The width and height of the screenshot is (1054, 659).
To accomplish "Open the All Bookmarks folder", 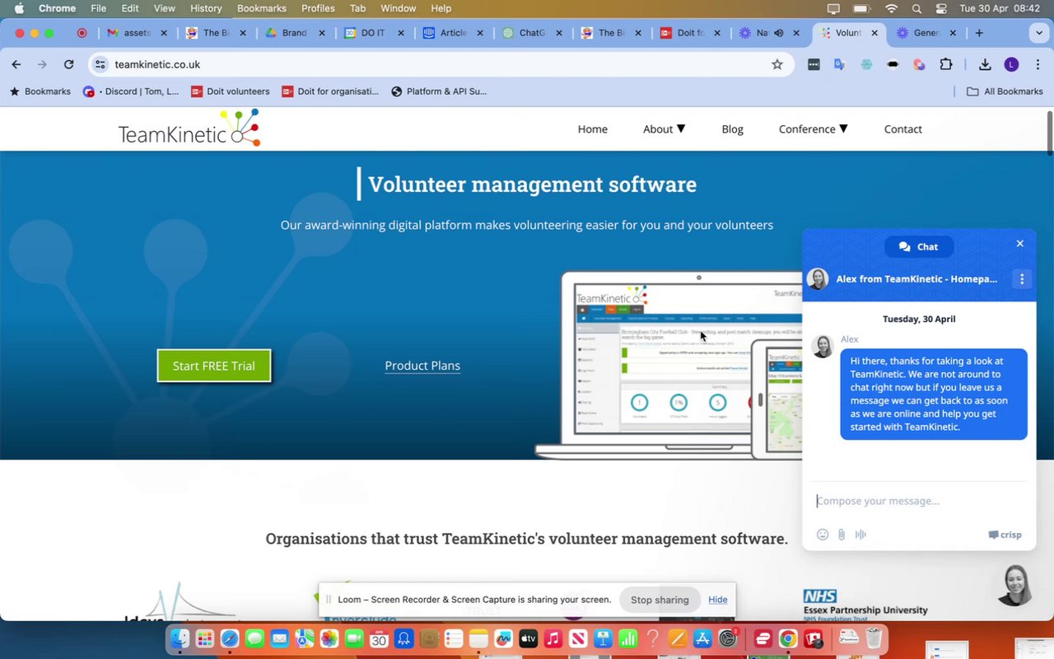I will (1005, 91).
